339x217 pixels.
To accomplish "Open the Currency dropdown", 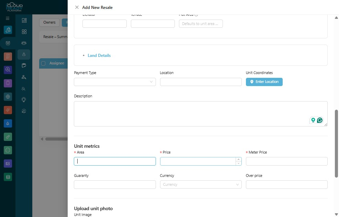I will [x=201, y=185].
